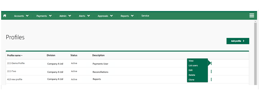The width and height of the screenshot is (259, 99).
Task: Click the Reports description cell in the table
Action: tap(97, 79)
